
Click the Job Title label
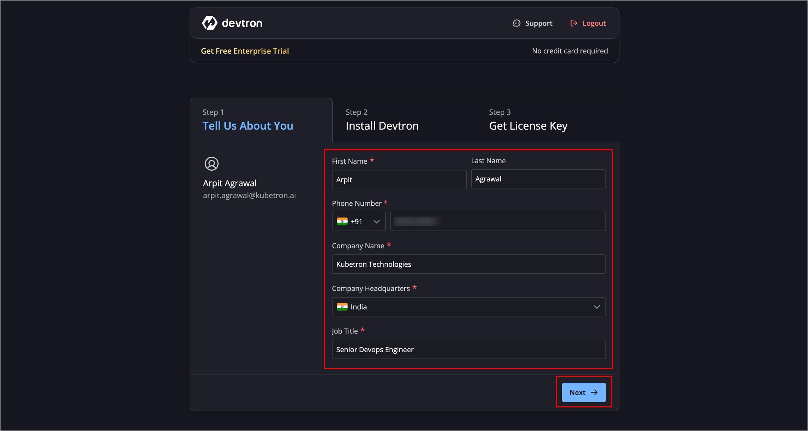pos(345,331)
